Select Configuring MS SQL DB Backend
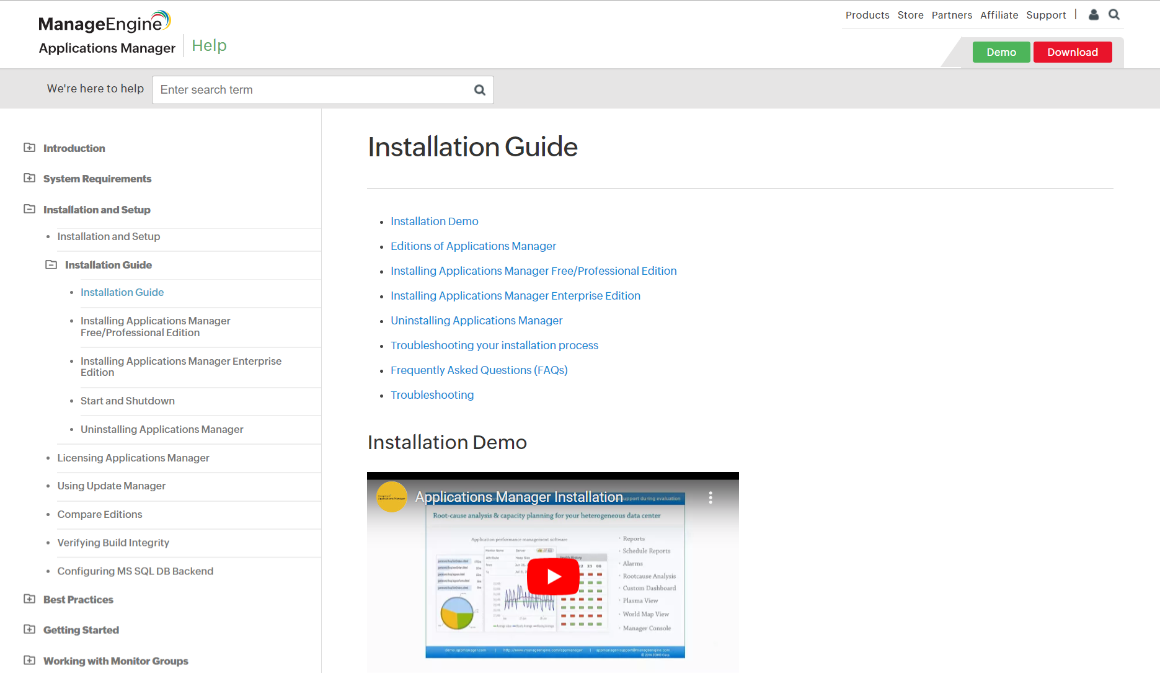 click(x=135, y=571)
